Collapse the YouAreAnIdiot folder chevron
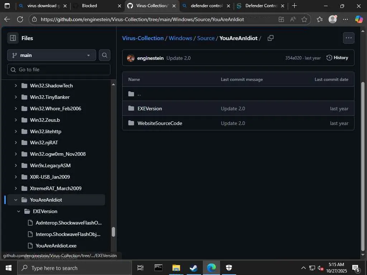This screenshot has height=275, width=367. 16,200
